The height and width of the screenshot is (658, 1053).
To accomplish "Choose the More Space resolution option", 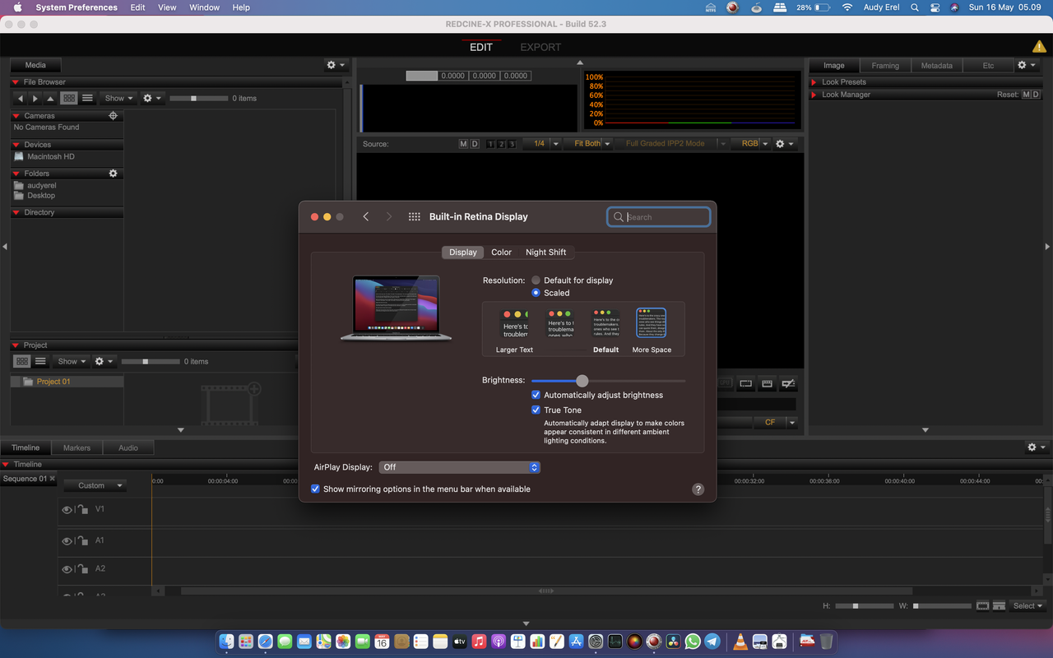I will [652, 330].
